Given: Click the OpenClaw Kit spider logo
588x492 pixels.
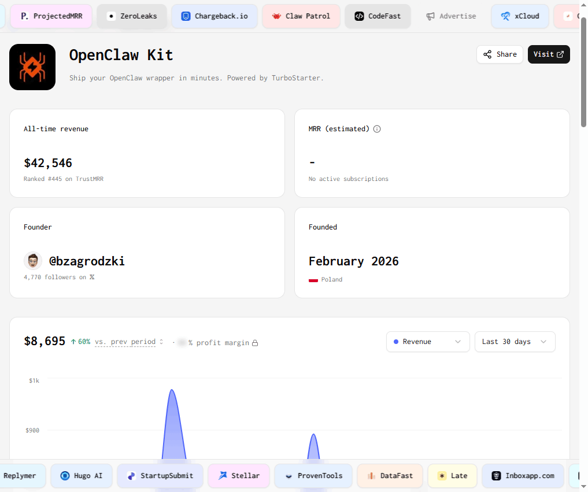Looking at the screenshot, I should 32,66.
